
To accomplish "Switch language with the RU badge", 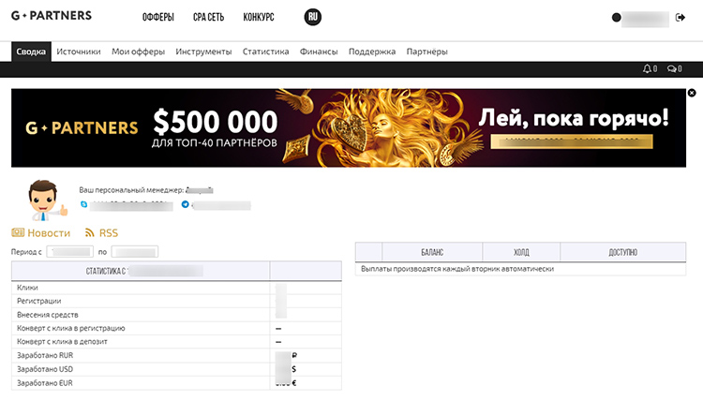I will click(312, 17).
